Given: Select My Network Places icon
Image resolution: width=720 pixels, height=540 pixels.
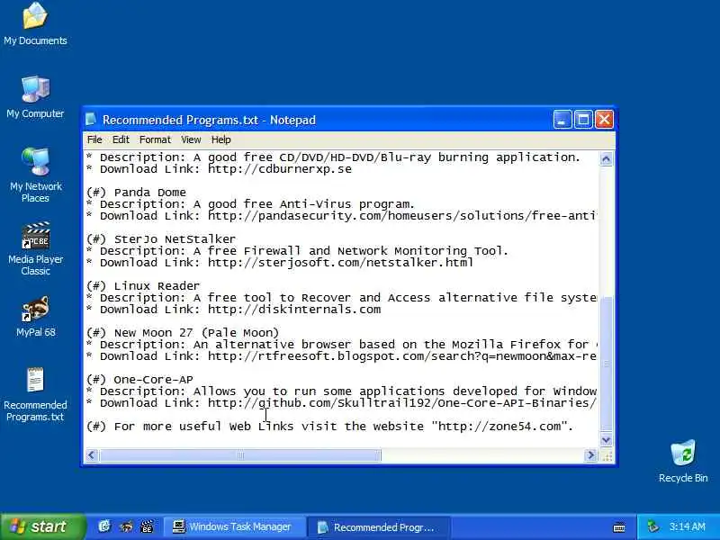Looking at the screenshot, I should (35, 175).
